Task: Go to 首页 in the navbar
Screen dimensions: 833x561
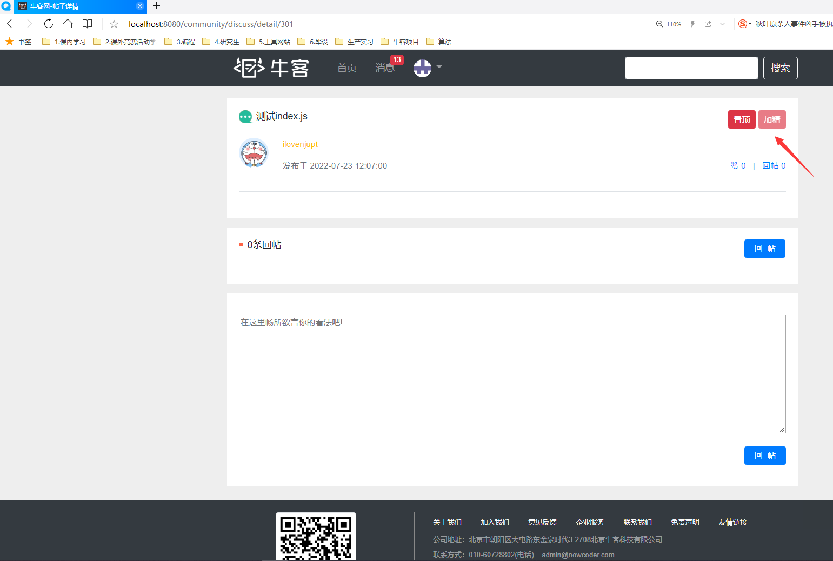Action: 347,68
